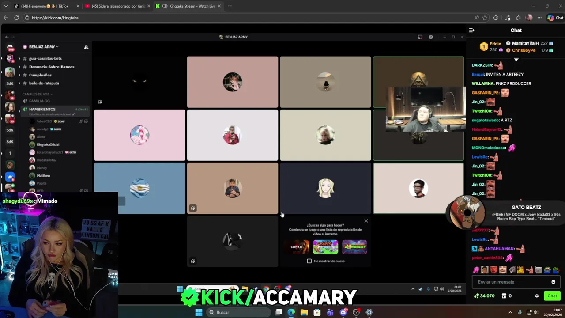This screenshot has height=318, width=565.
Task: Open the tab search dropdown arrow
Action: tap(6, 6)
